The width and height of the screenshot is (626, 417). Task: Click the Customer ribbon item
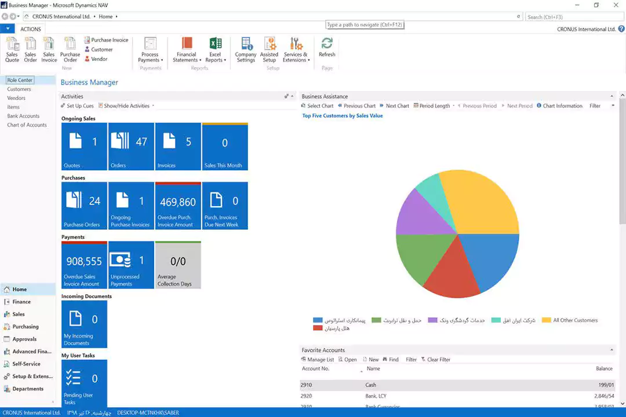click(99, 49)
